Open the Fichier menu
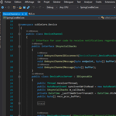Viewport: 116px width, 116px height. tap(8, 2)
